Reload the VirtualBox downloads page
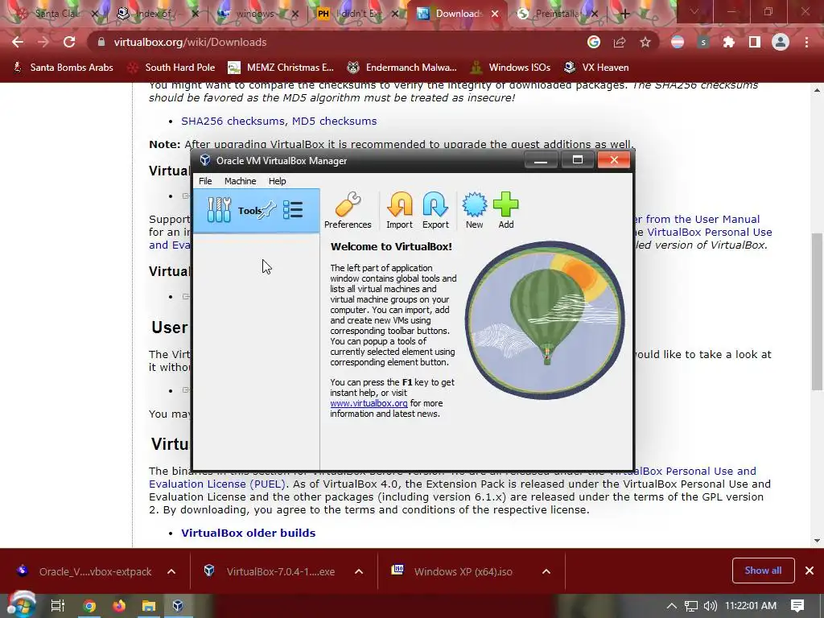The image size is (824, 618). (x=69, y=42)
